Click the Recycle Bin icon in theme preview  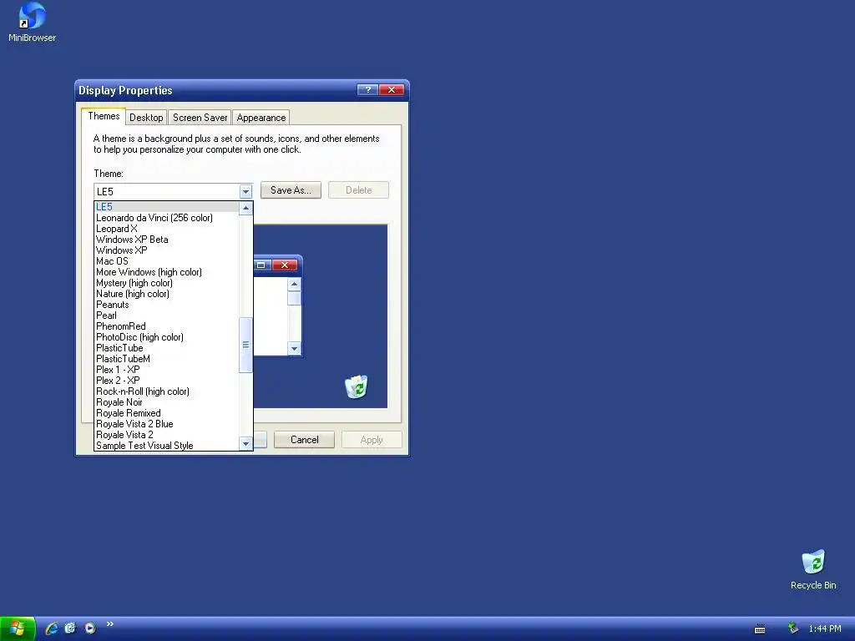(x=357, y=386)
